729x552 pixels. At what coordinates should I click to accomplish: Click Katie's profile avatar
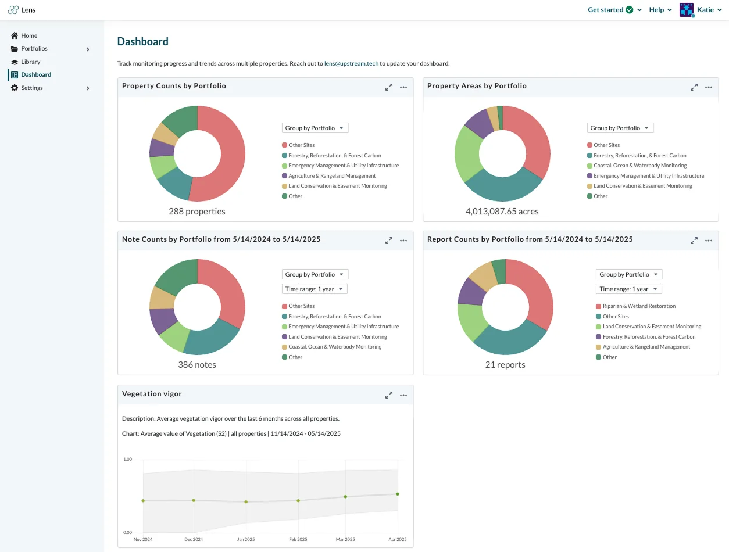tap(687, 10)
